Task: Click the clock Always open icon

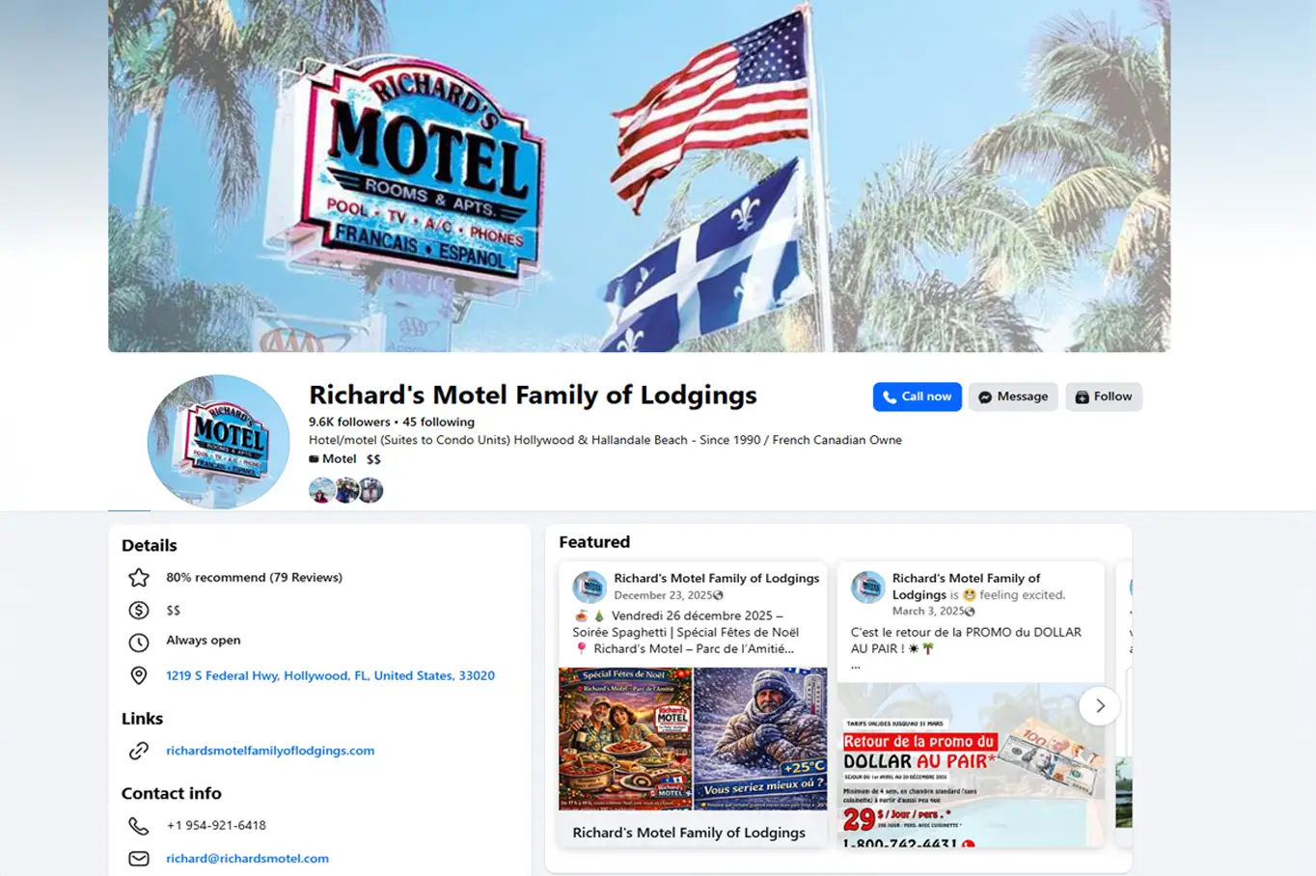Action: (x=139, y=643)
